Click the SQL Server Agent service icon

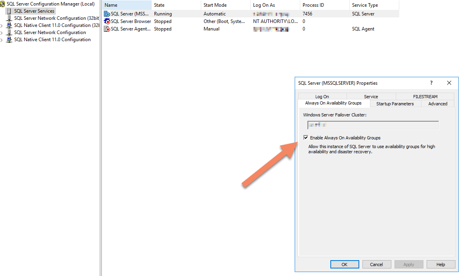click(107, 29)
